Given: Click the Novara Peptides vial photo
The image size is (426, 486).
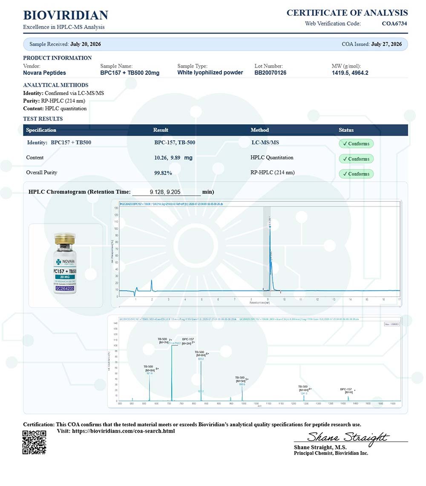Looking at the screenshot, I should pyautogui.click(x=64, y=264).
